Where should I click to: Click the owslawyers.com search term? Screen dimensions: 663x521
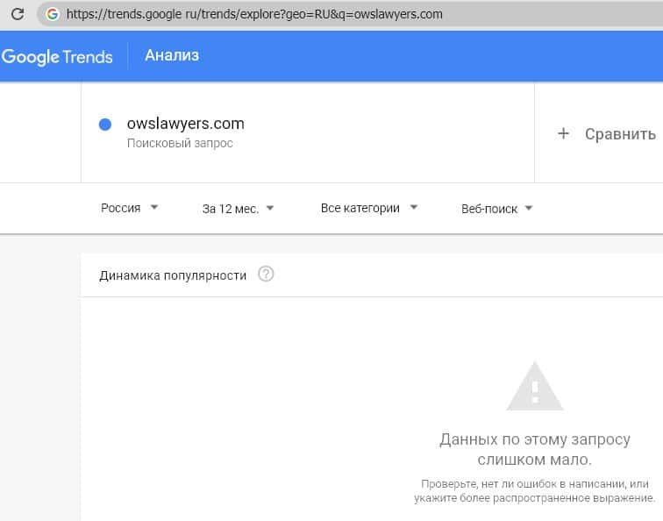click(185, 124)
